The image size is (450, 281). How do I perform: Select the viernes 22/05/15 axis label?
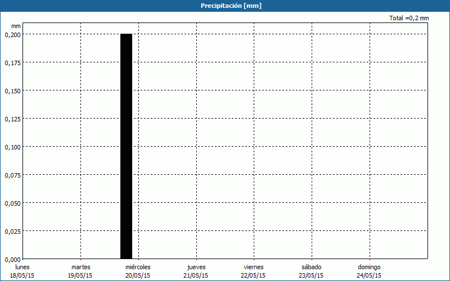pos(253,271)
